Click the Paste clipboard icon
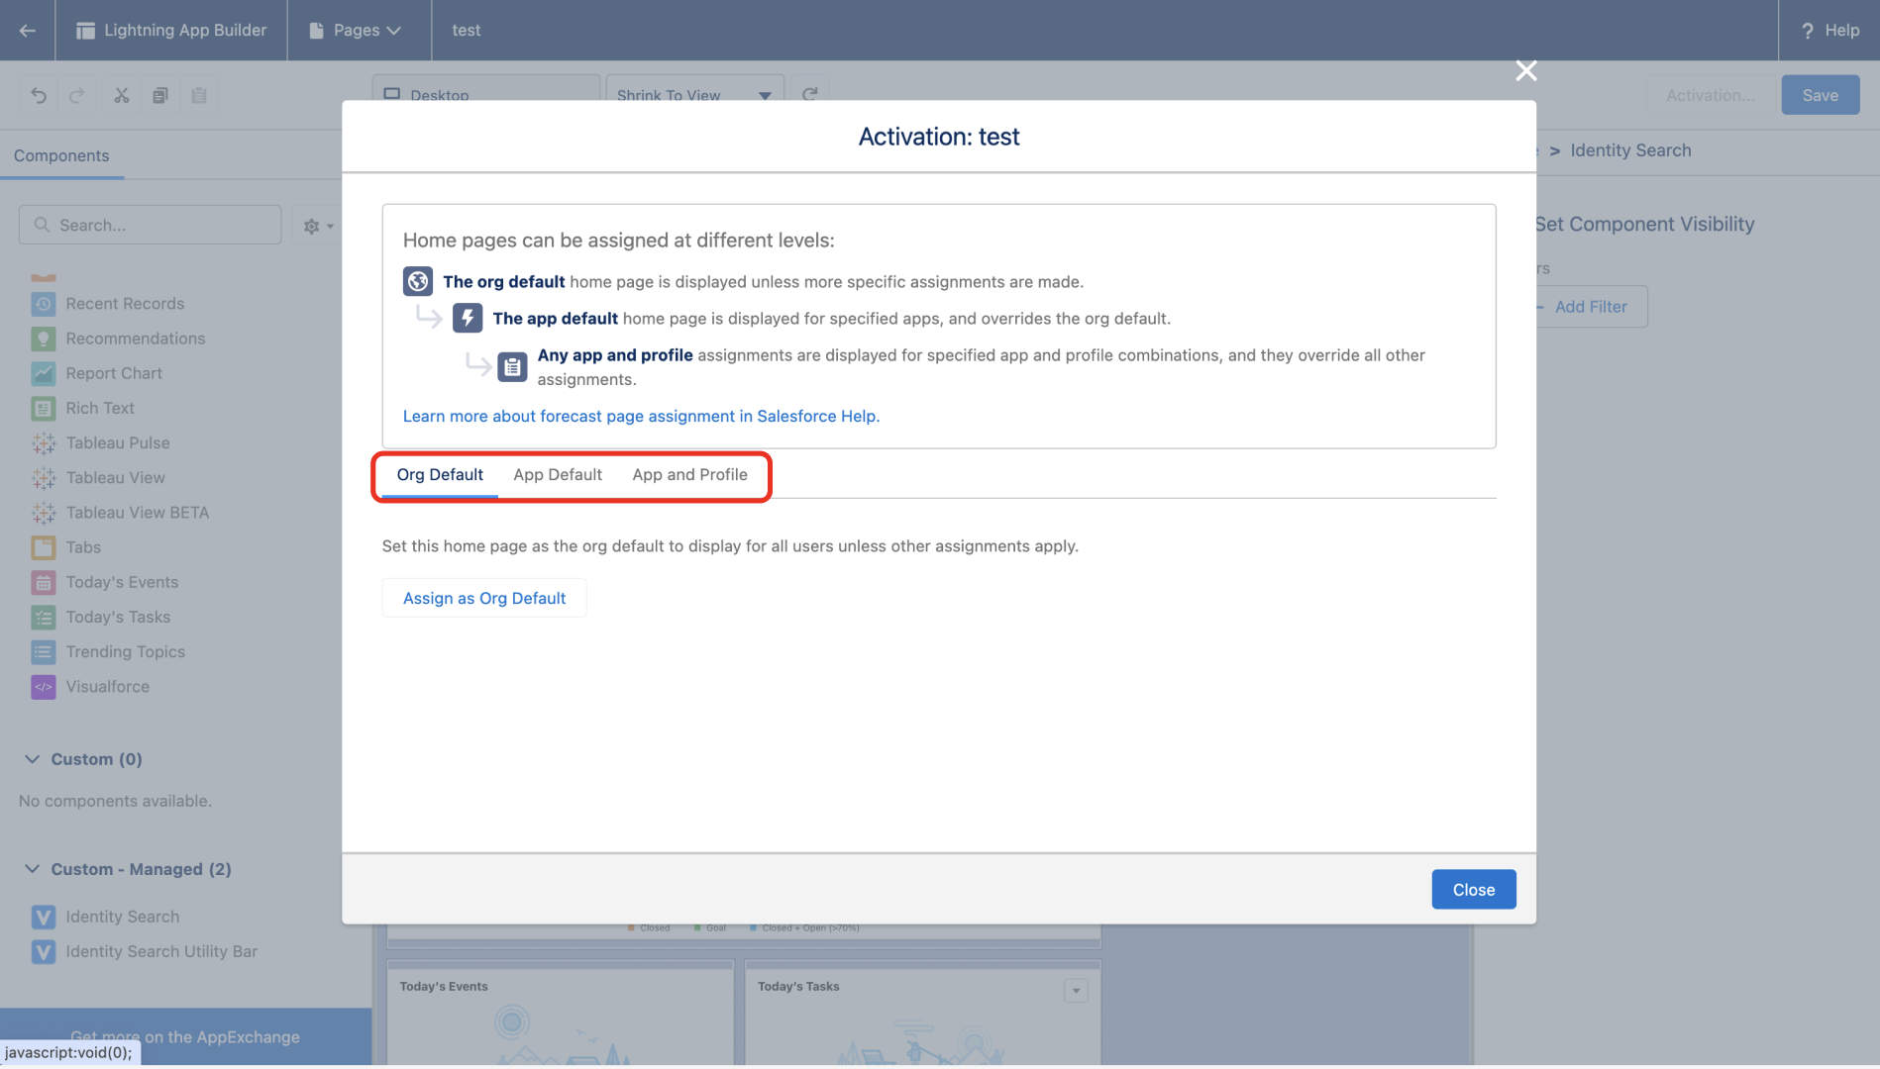 [x=199, y=96]
